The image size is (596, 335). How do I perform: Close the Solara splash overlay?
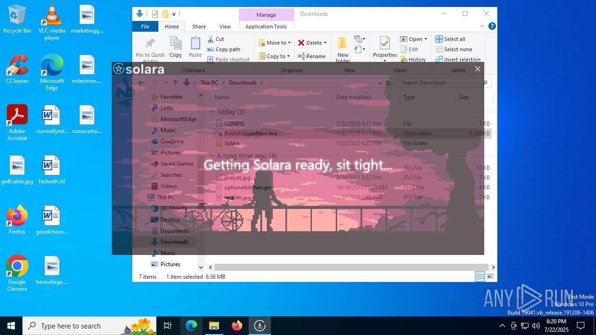click(477, 69)
